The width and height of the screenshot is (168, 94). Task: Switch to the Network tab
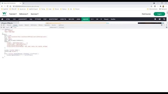[27, 25]
